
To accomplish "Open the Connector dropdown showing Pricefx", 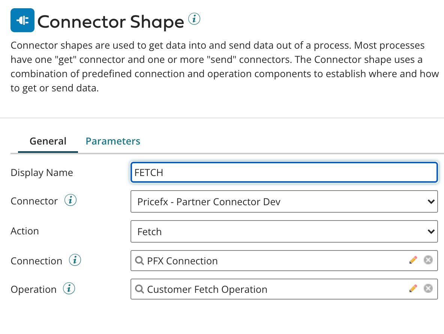I will tap(284, 202).
